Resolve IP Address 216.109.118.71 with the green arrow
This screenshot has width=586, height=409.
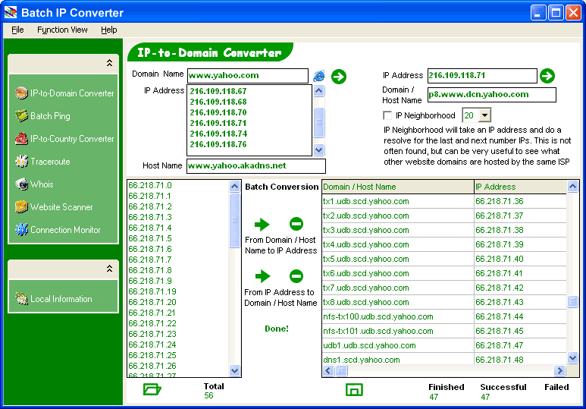547,76
